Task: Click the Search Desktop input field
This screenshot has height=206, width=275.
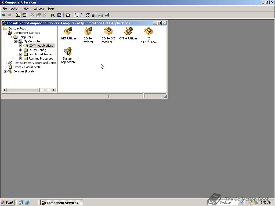Action: [x=224, y=202]
